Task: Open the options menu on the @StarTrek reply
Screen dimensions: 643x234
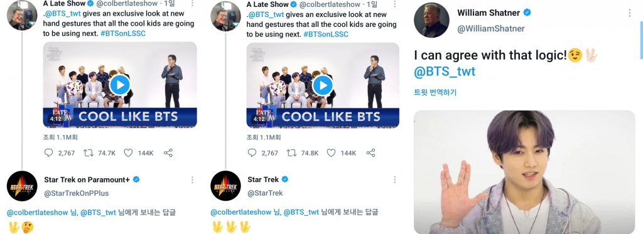Action: [394, 180]
